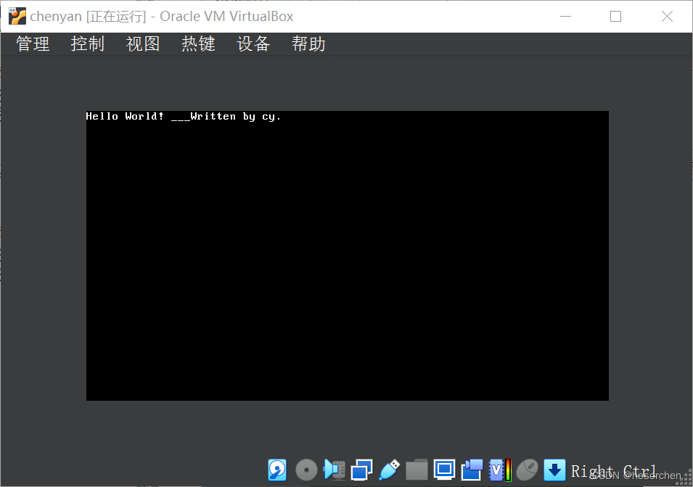Minimize the VirtualBox window
The width and height of the screenshot is (693, 487).
(566, 17)
